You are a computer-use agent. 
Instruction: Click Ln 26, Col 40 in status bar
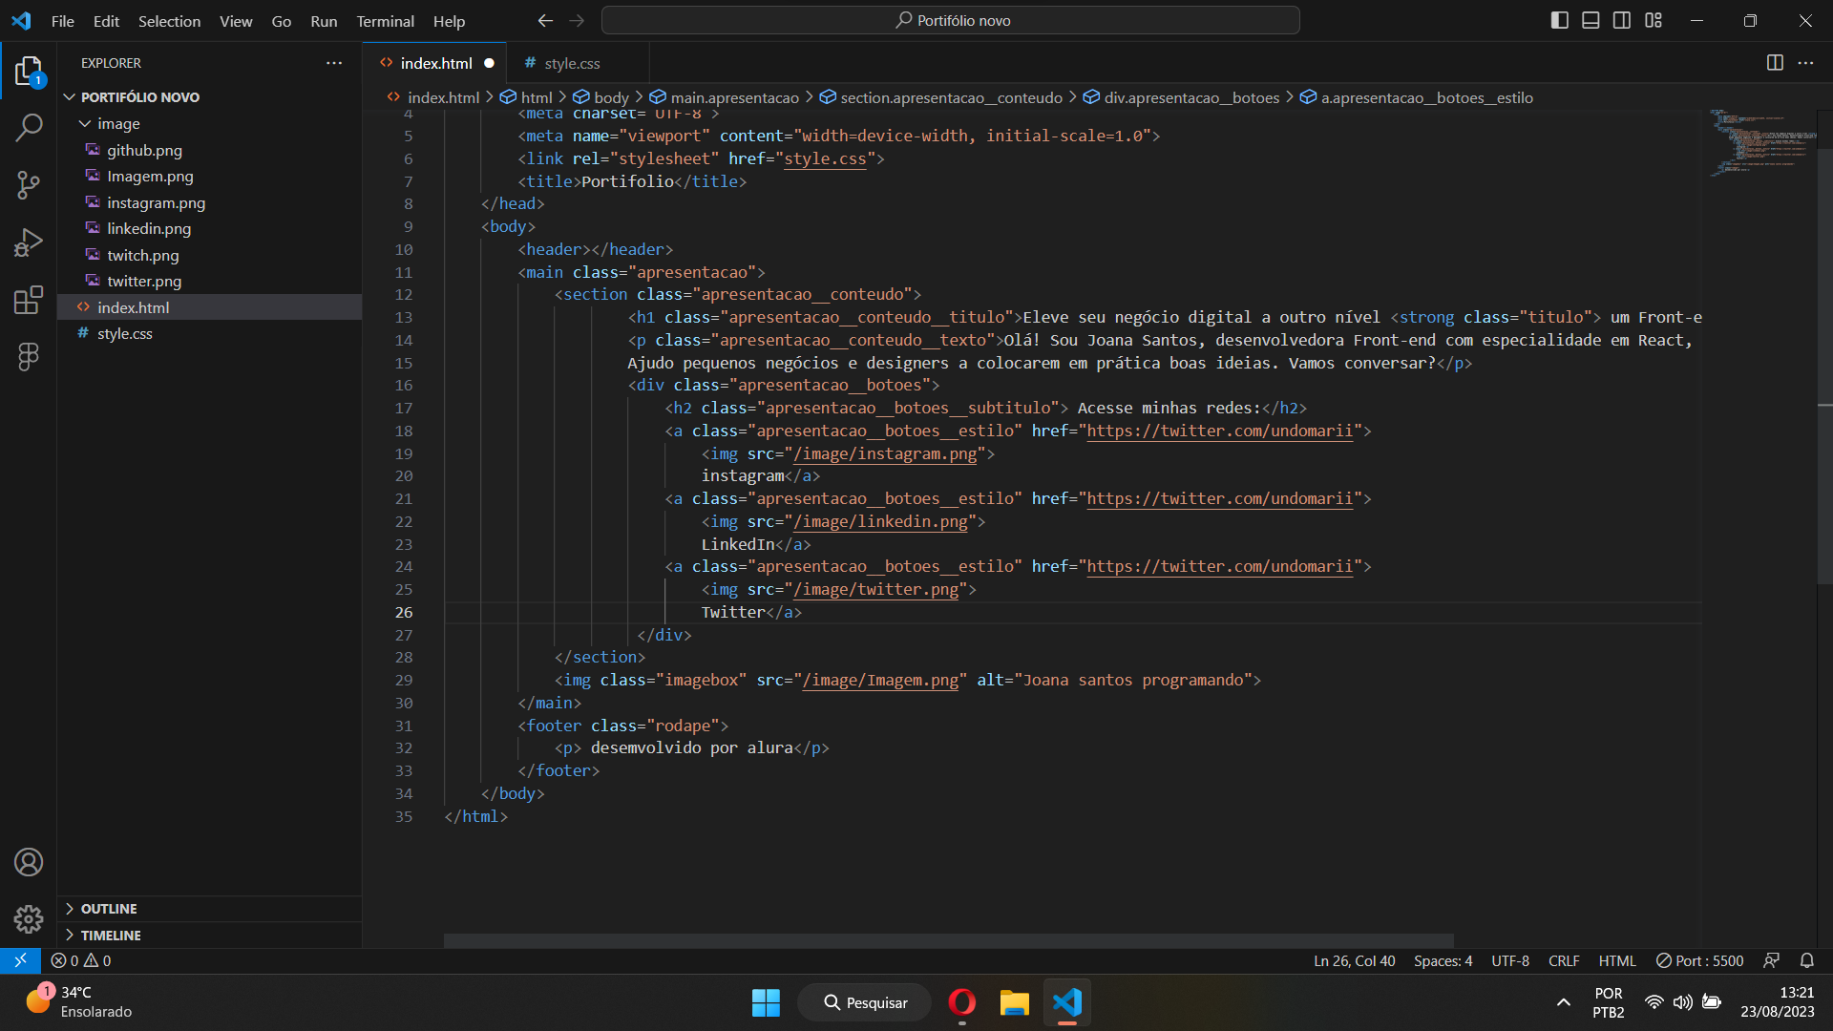pos(1354,960)
